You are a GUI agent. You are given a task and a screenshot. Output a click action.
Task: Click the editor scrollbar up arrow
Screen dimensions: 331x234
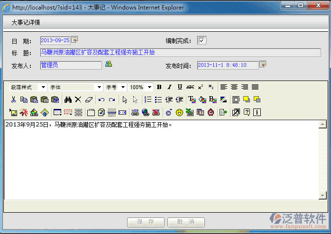click(322, 125)
